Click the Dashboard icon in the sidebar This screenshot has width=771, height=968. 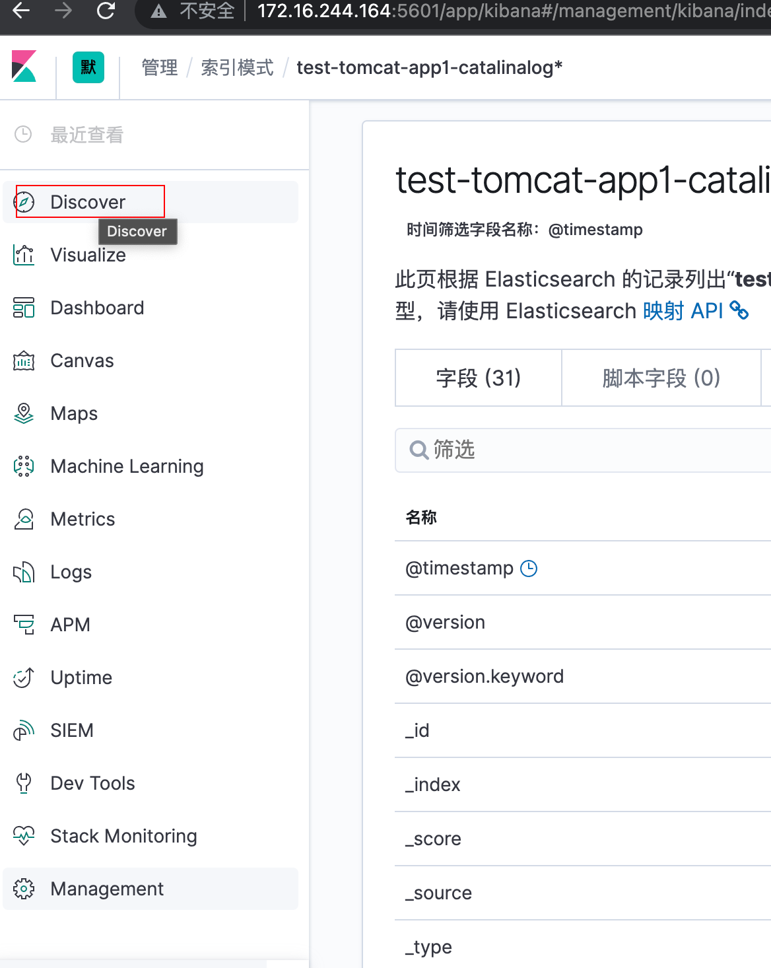[24, 308]
